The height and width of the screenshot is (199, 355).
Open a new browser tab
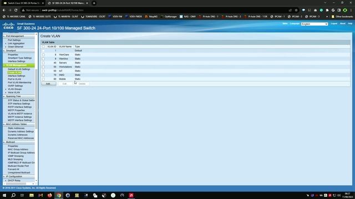[x=94, y=3]
